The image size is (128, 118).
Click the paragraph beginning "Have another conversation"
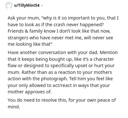(x=63, y=72)
